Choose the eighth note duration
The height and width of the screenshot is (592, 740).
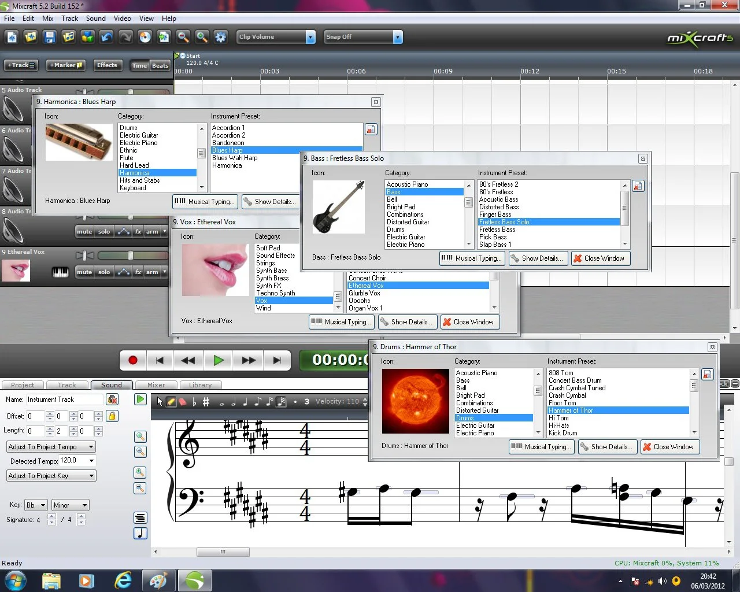pyautogui.click(x=257, y=401)
